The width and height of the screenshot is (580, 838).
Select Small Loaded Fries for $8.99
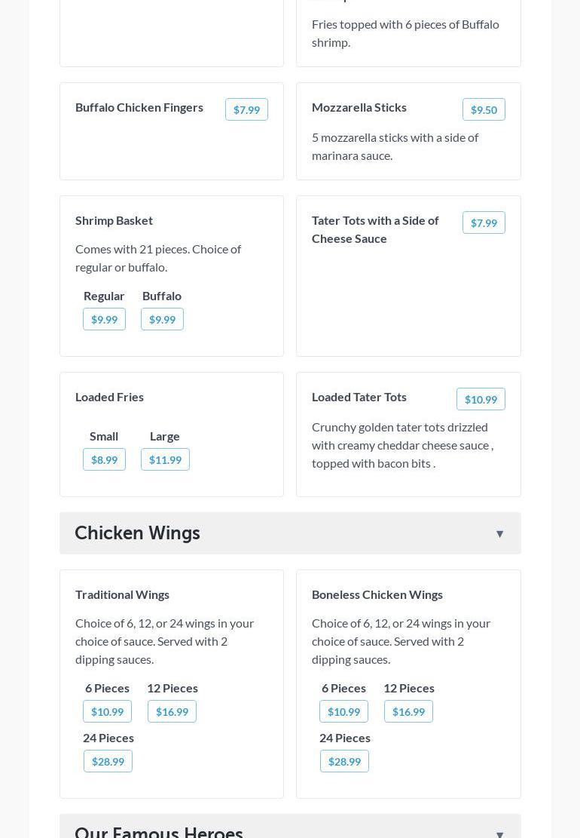coord(104,459)
